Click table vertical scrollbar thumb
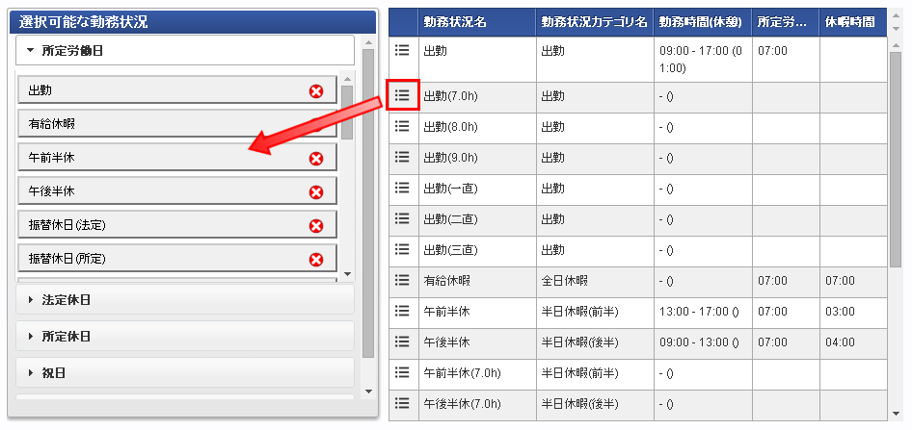Image resolution: width=912 pixels, height=430 pixels. point(897,159)
